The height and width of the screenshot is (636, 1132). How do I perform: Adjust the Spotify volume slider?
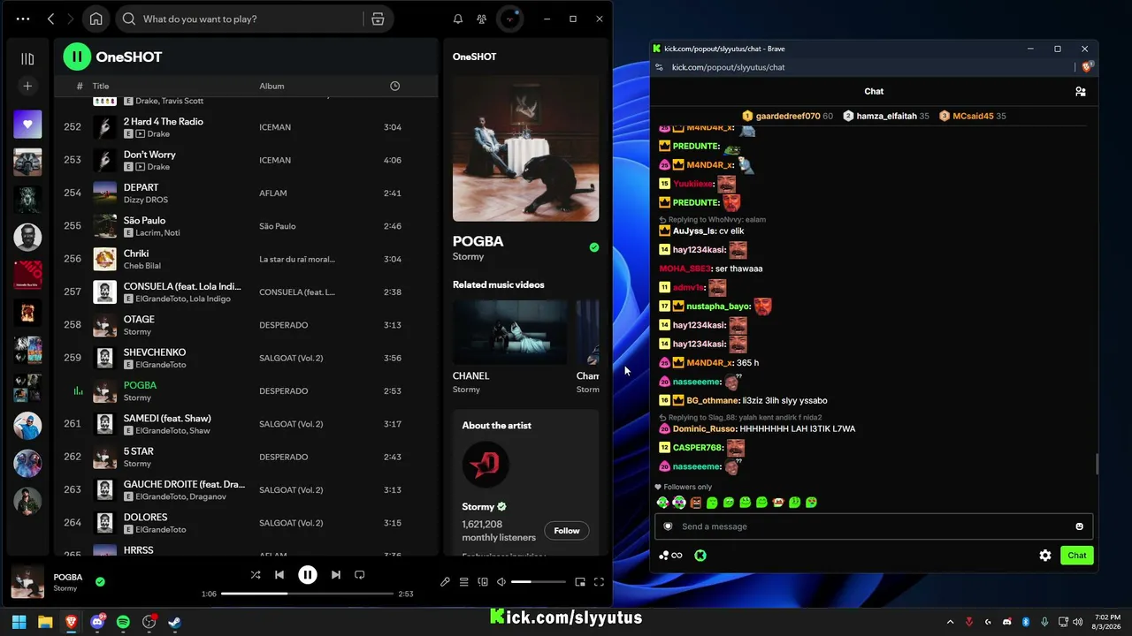pyautogui.click(x=538, y=582)
